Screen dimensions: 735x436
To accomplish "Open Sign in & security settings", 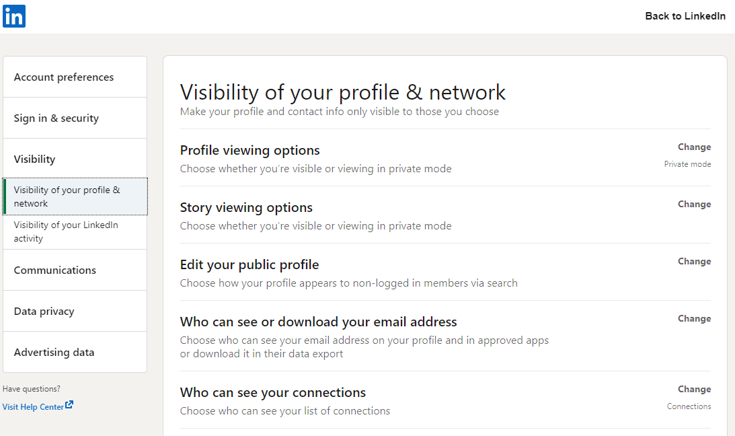I will pos(56,118).
